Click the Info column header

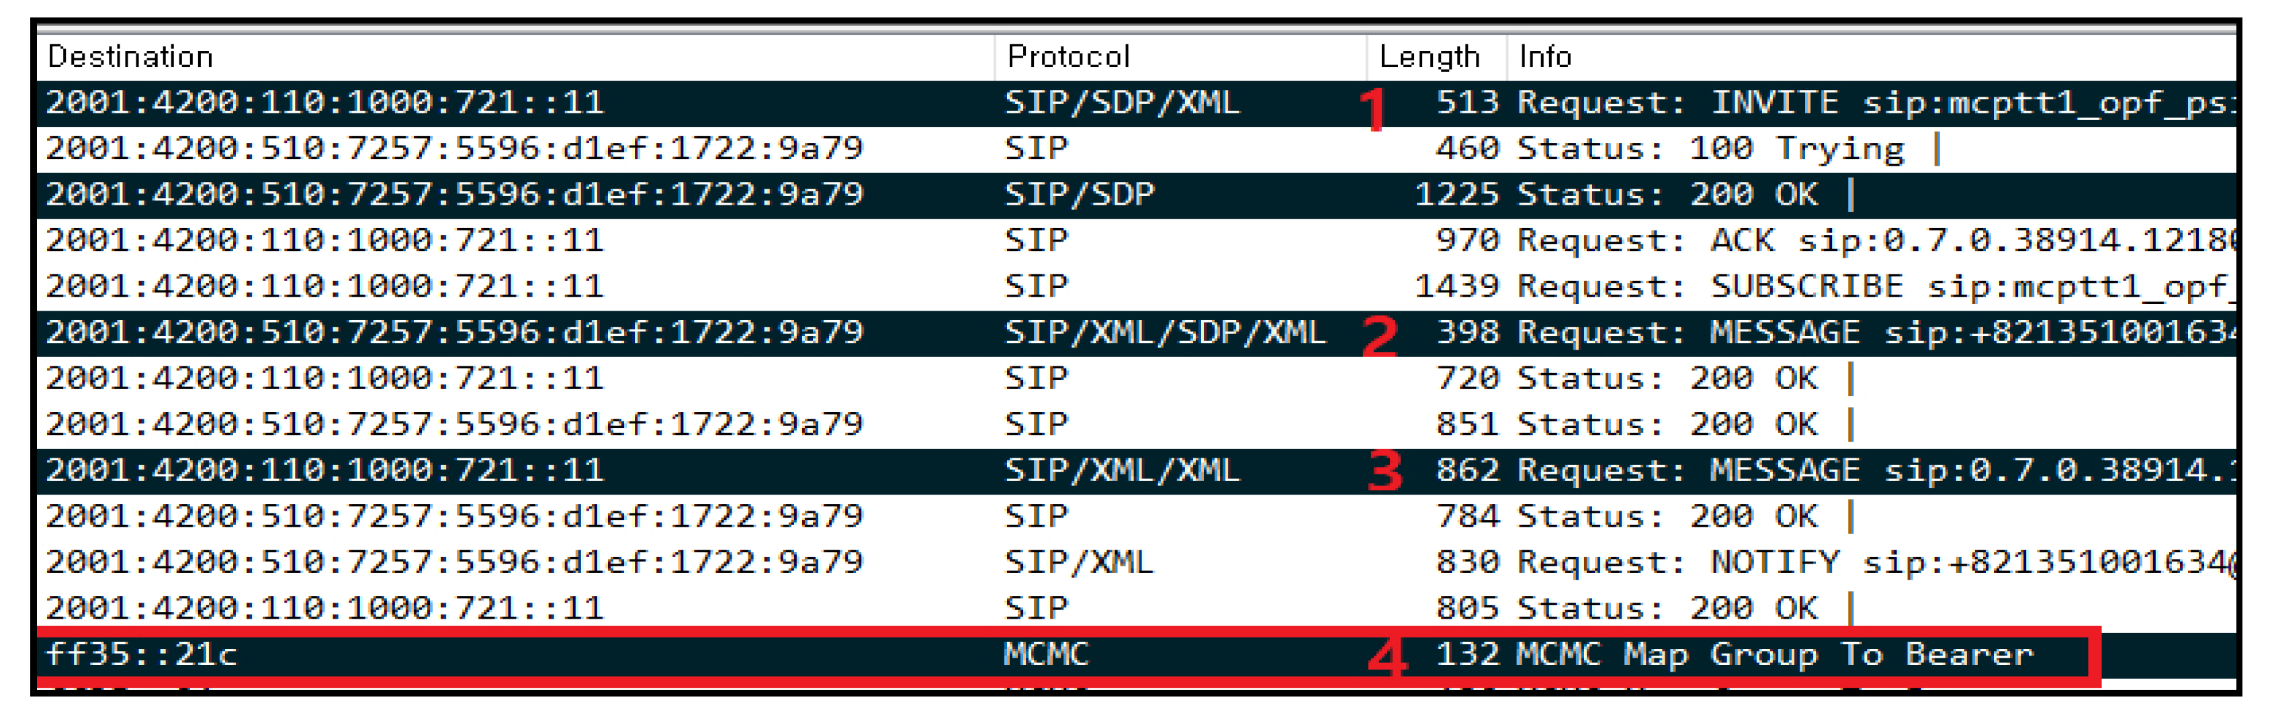[1545, 57]
